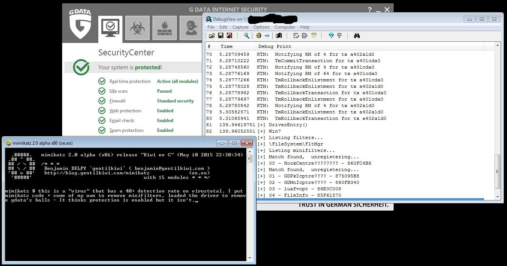Toggle the autoscroll toolbar icon
The height and width of the screenshot is (266, 507).
click(305, 35)
